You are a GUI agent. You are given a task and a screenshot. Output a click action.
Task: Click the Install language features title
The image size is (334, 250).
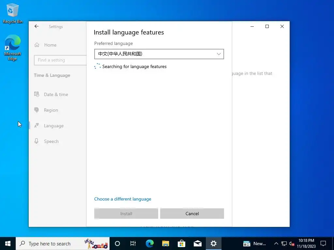coord(129,32)
